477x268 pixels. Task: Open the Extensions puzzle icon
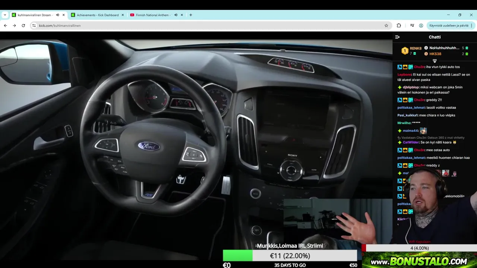coord(399,26)
